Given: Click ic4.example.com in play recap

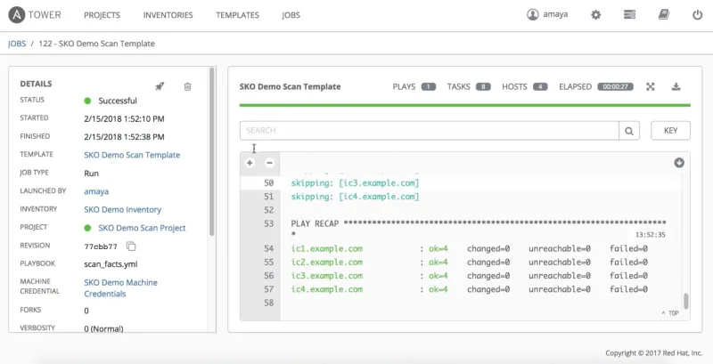Looking at the screenshot, I should [x=327, y=289].
